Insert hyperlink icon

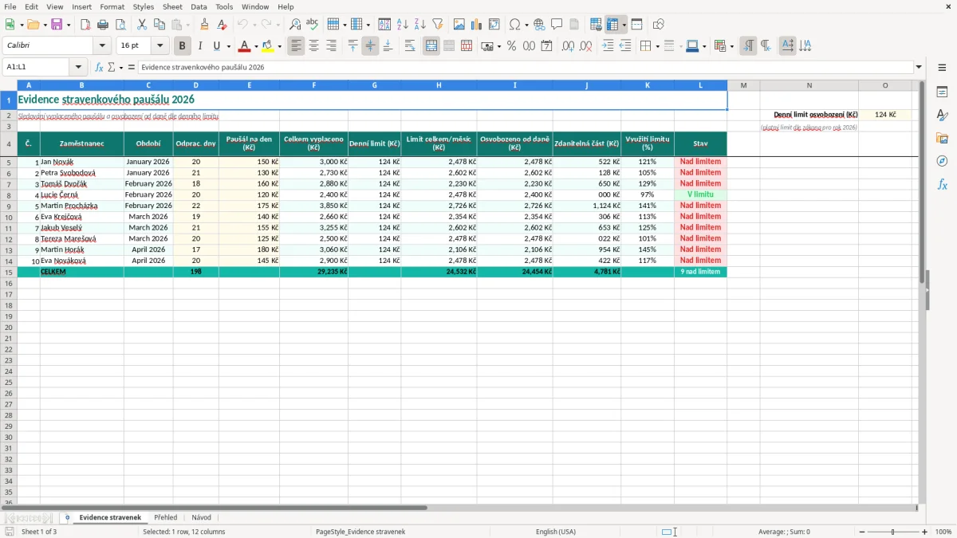pyautogui.click(x=539, y=25)
